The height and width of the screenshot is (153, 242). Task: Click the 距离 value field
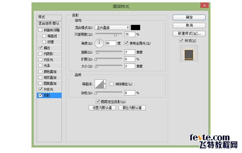[x=130, y=52]
